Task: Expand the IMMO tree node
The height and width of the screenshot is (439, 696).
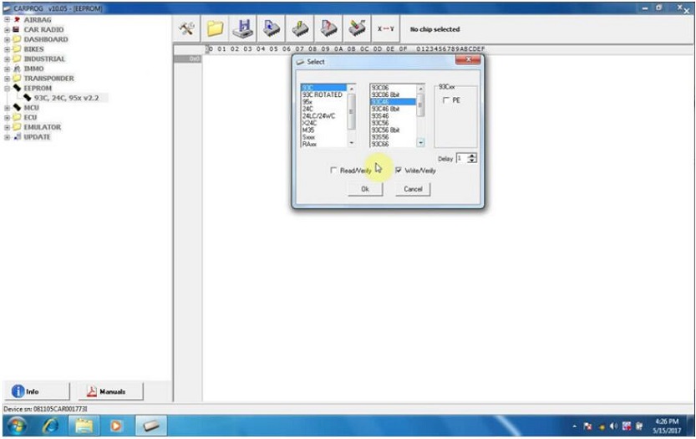Action: tap(7, 69)
